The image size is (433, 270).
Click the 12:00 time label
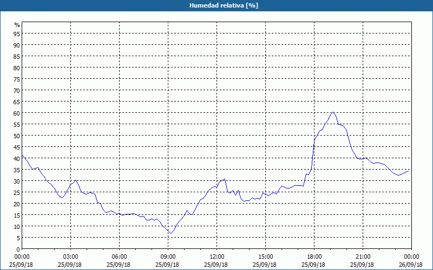[x=217, y=257]
